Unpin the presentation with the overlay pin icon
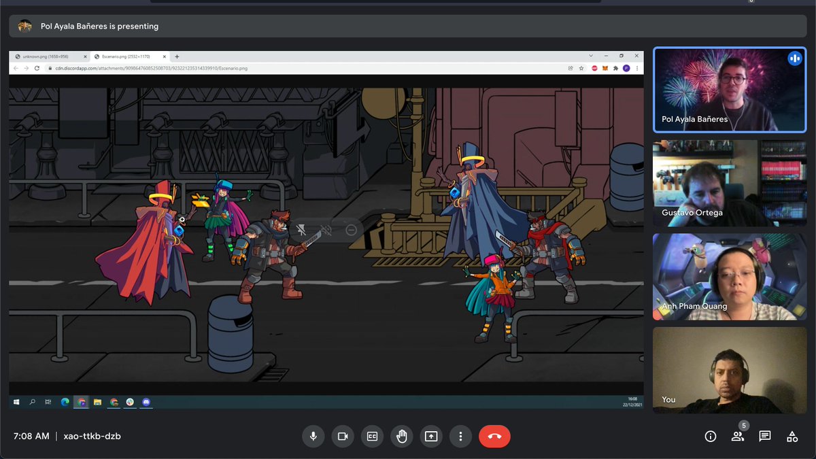The height and width of the screenshot is (459, 816). (x=301, y=231)
